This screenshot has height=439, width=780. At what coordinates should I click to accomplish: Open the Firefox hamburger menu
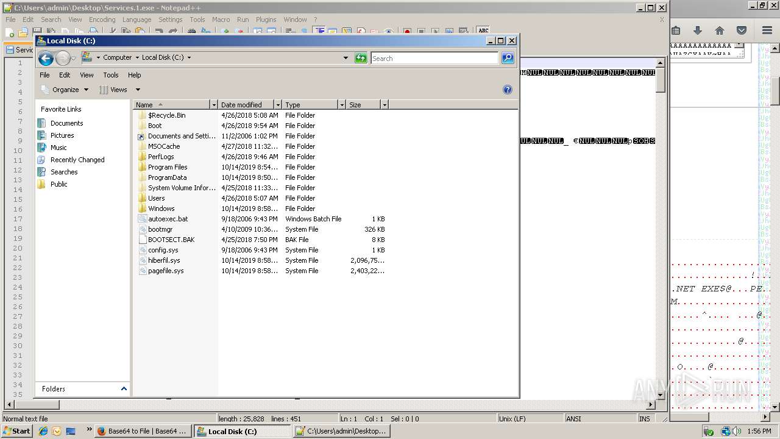click(x=767, y=30)
